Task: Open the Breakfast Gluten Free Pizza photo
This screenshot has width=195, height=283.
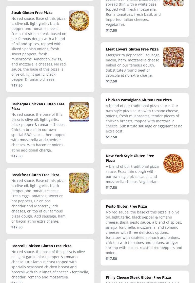Action: click(x=79, y=183)
